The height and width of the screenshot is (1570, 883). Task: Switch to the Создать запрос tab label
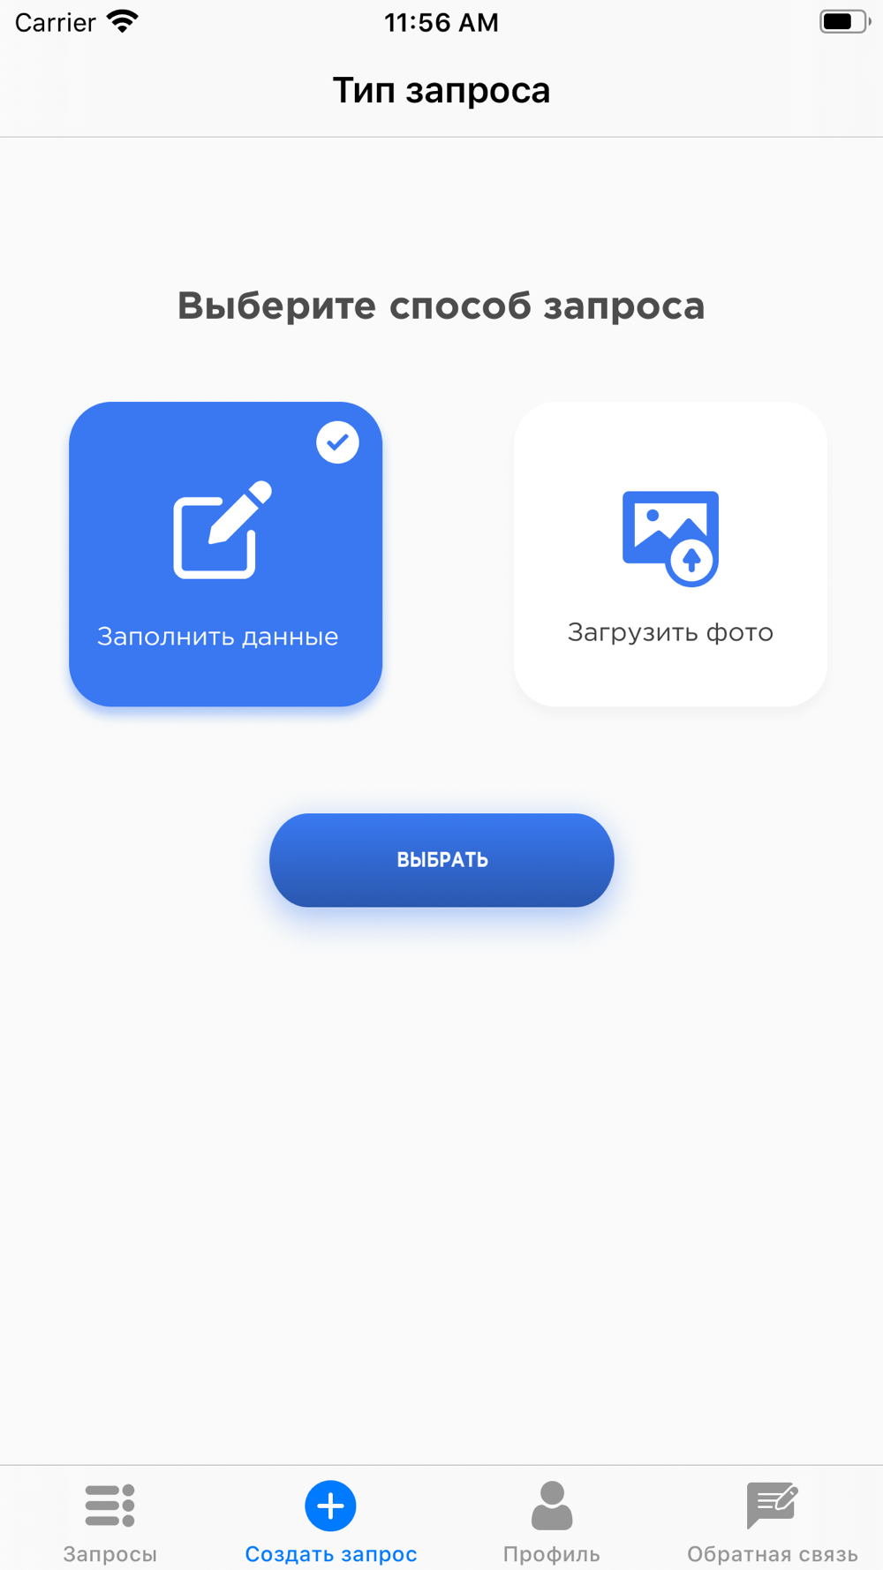[331, 1554]
